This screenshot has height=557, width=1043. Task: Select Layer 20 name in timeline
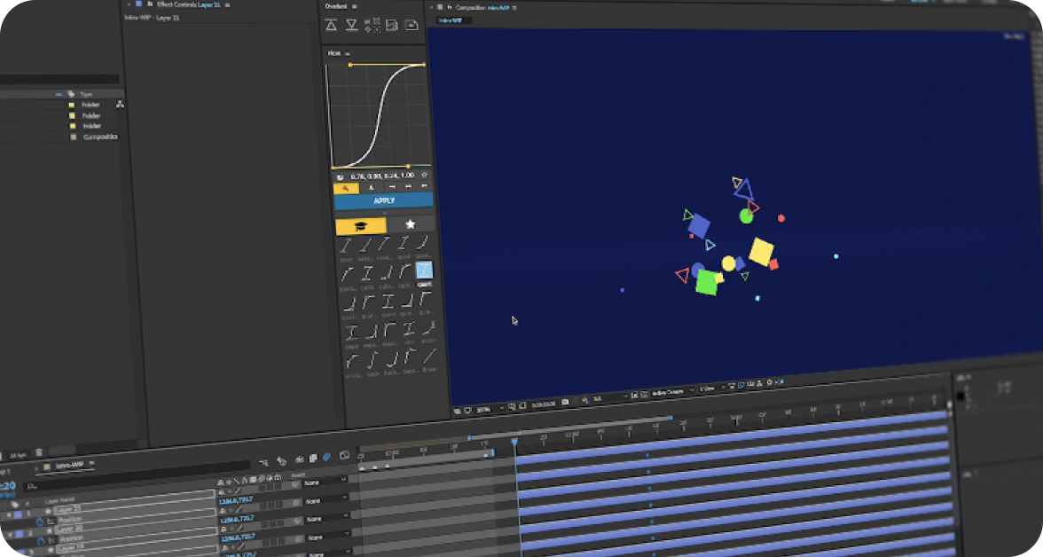pyautogui.click(x=69, y=529)
